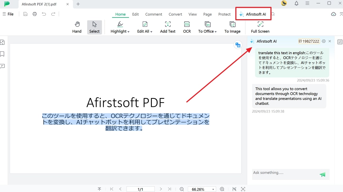This screenshot has width=343, height=192.
Task: Close the Afirstsoft AI panel
Action: tap(330, 41)
